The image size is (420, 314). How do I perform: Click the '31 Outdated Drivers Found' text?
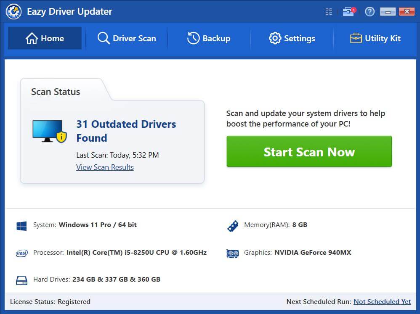click(126, 131)
